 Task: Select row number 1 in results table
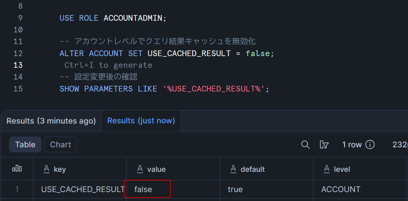(x=17, y=189)
